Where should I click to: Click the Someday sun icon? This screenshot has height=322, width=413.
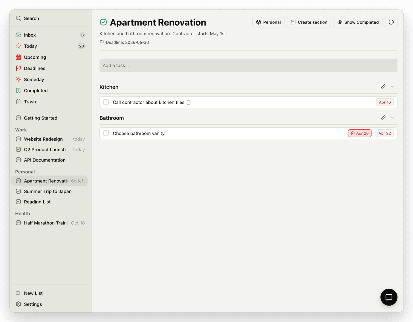19,79
